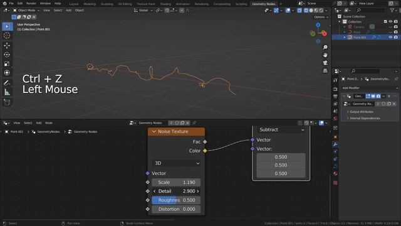Open the File menu

click(x=11, y=4)
